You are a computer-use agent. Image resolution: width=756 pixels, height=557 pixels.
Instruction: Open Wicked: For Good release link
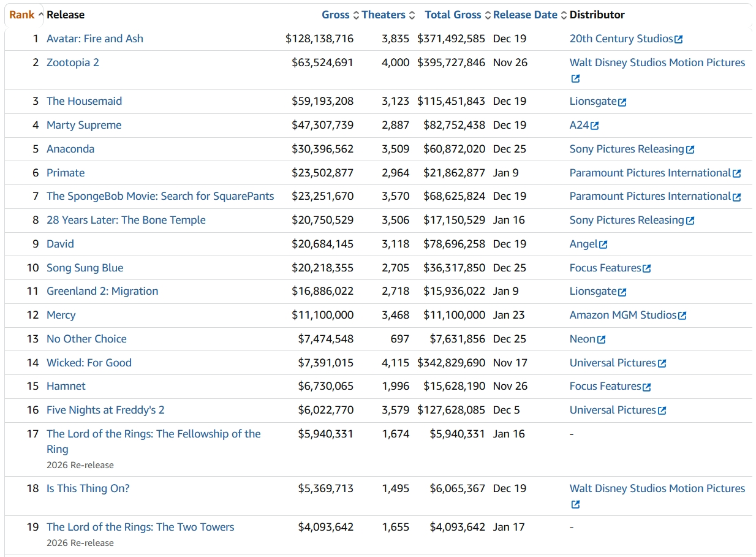click(x=89, y=363)
